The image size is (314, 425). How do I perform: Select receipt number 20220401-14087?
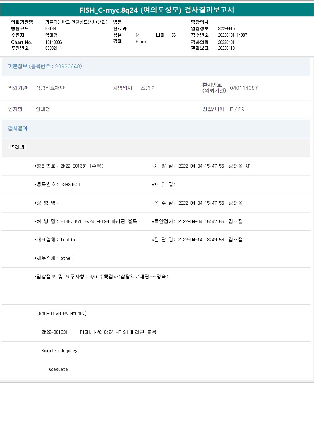click(232, 35)
